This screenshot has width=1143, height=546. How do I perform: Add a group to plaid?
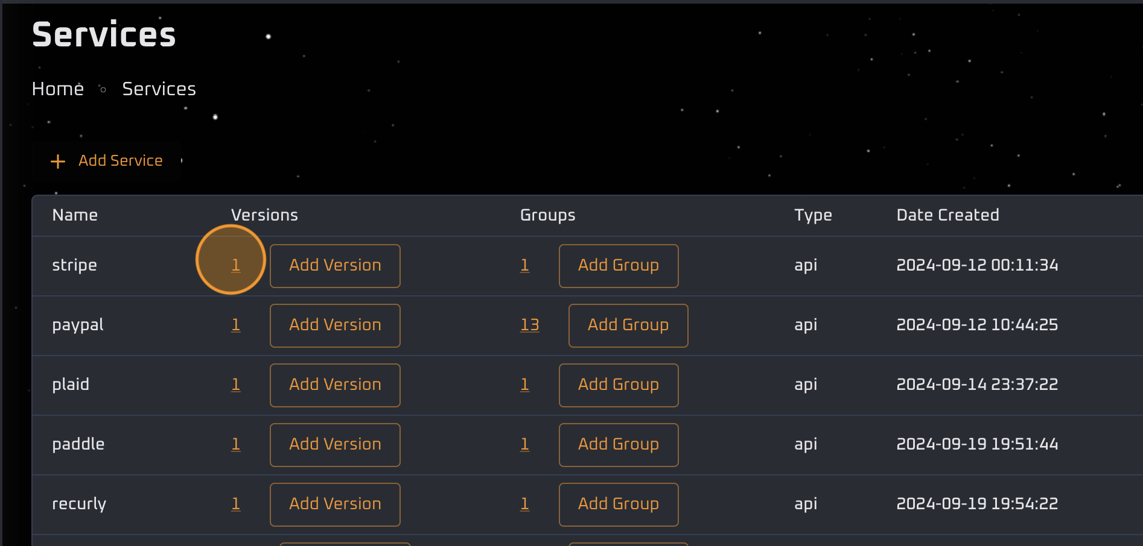pyautogui.click(x=619, y=385)
